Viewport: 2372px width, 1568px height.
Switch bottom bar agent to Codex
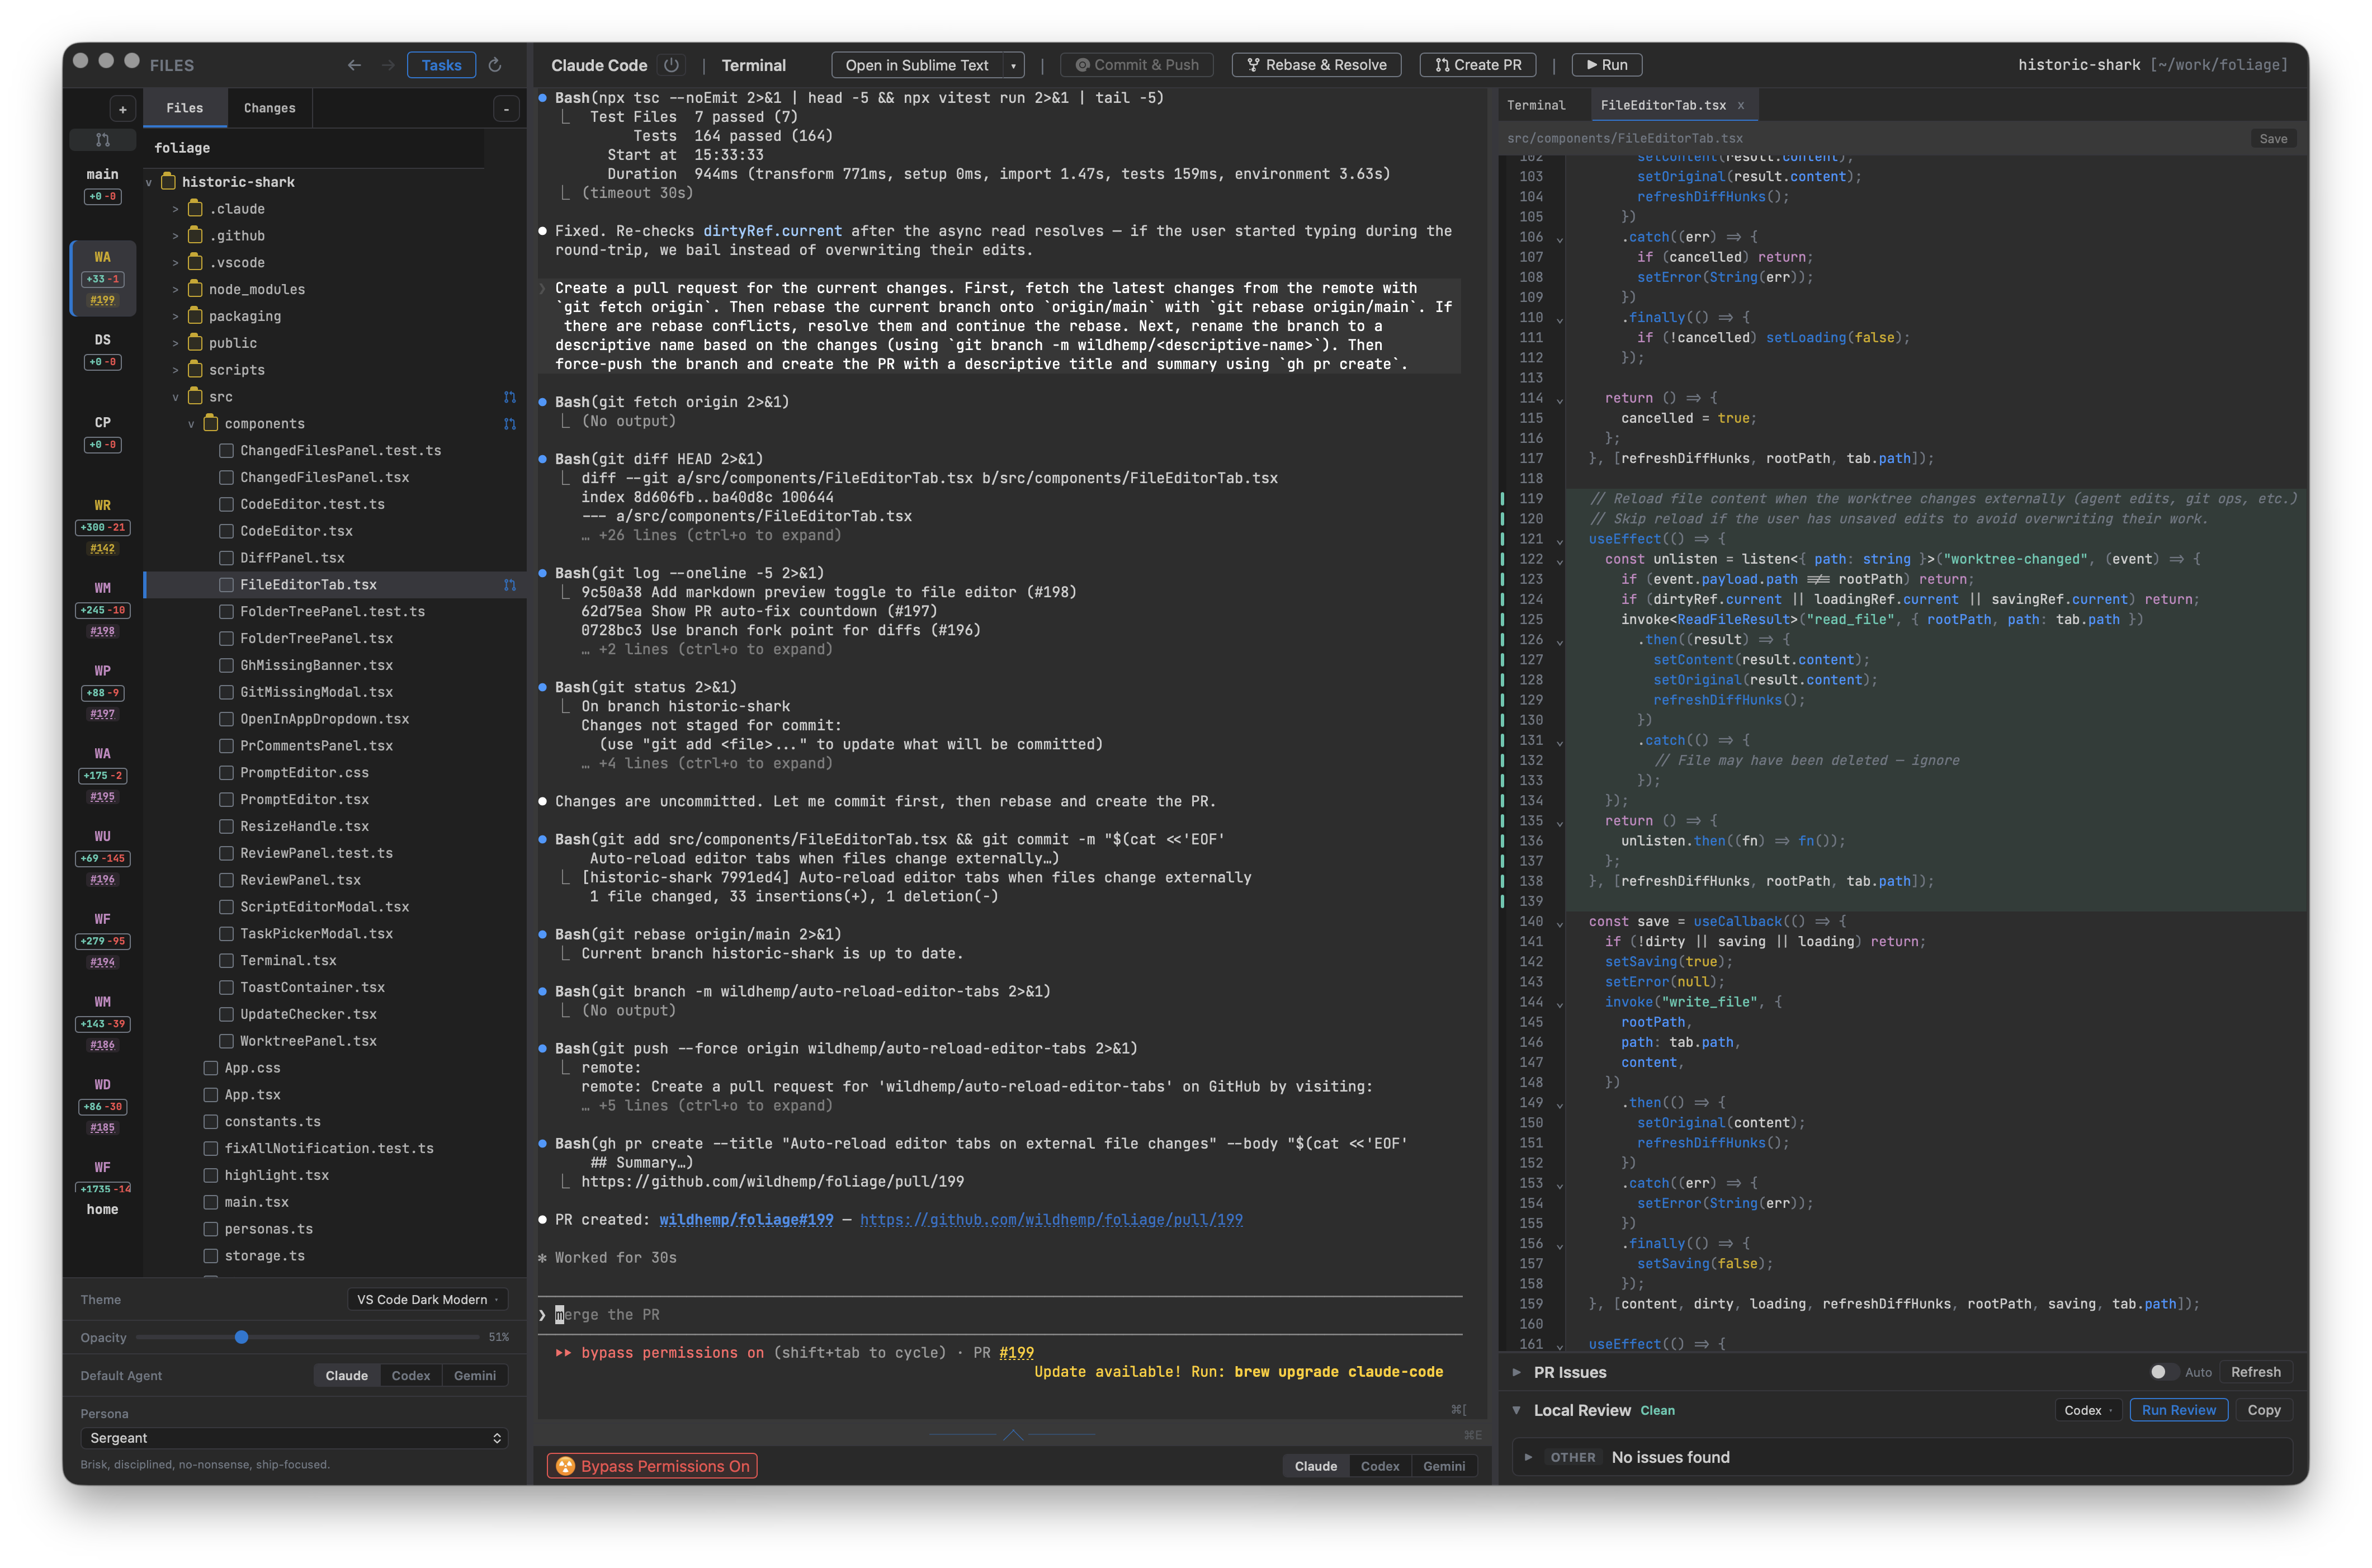tap(1379, 1466)
